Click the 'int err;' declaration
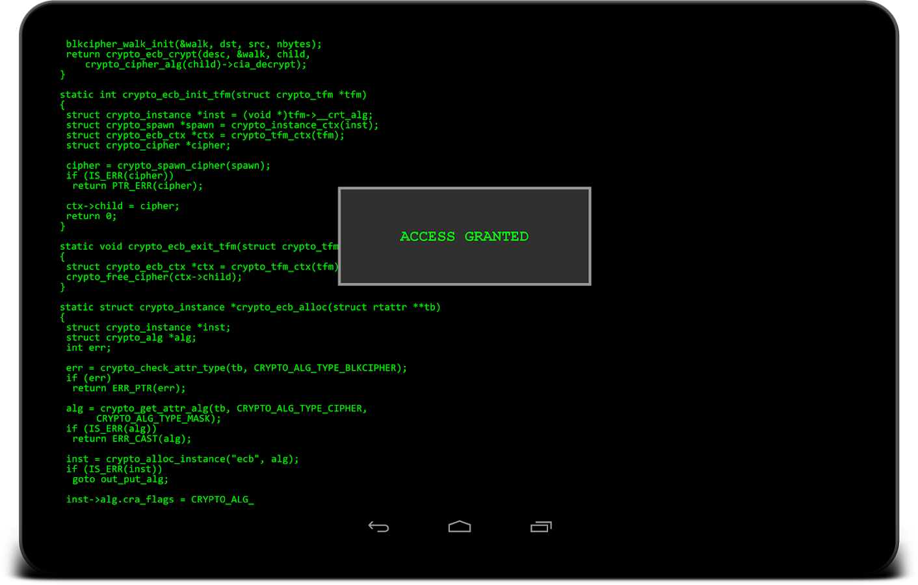 coord(88,348)
